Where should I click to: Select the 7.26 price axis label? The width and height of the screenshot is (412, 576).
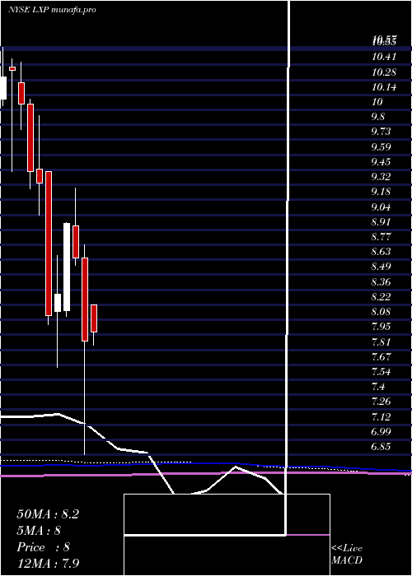tap(381, 402)
